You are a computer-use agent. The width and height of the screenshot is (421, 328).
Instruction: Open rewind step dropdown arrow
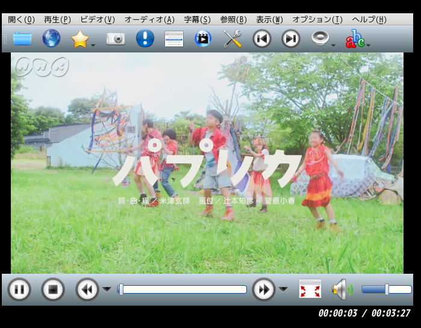point(107,289)
